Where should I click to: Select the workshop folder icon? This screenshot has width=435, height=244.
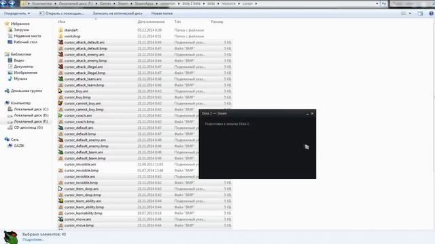pyautogui.click(x=60, y=36)
